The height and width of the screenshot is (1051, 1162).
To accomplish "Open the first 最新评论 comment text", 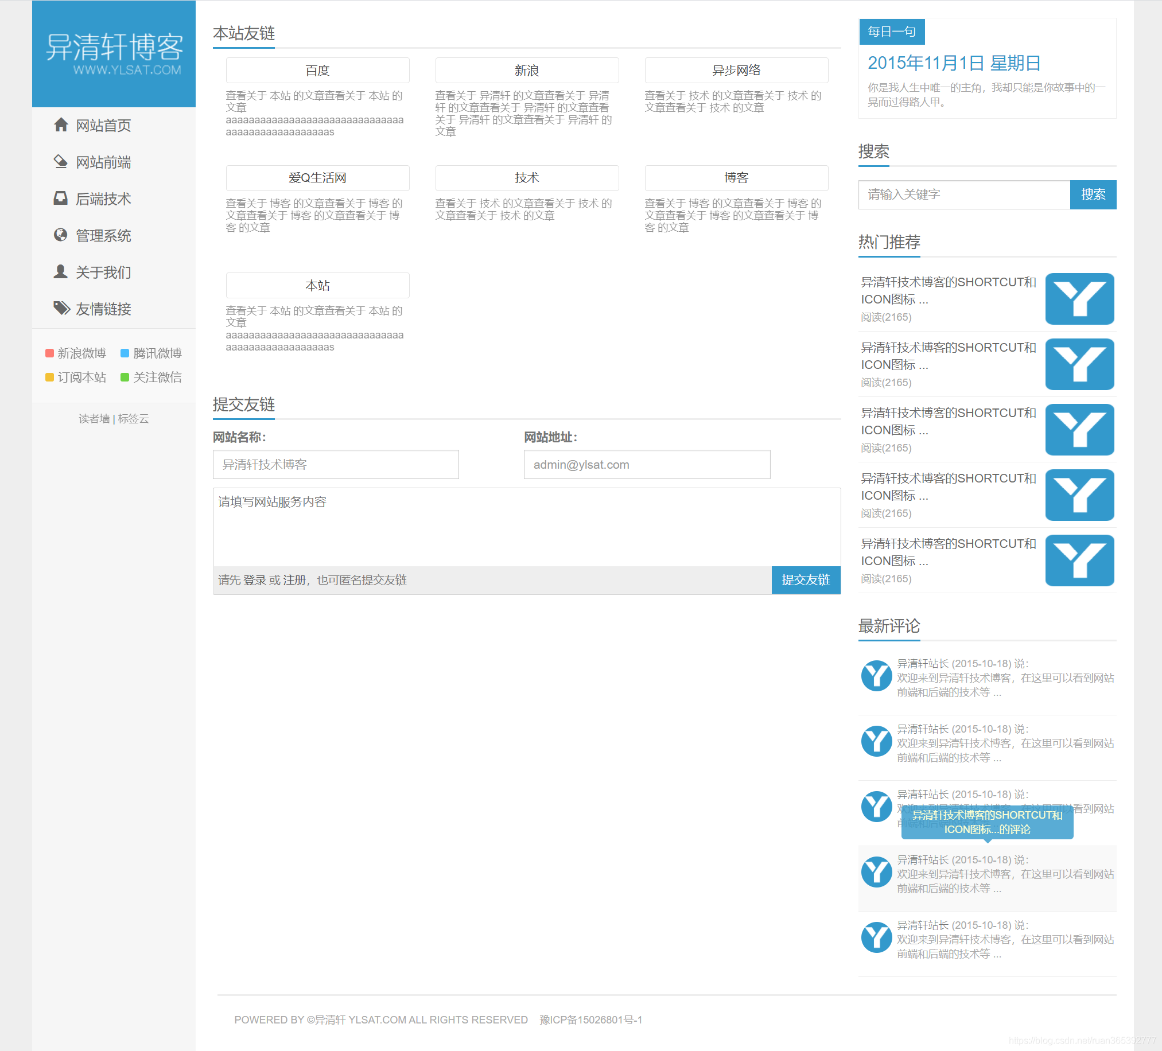I will tap(1005, 685).
